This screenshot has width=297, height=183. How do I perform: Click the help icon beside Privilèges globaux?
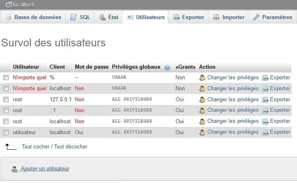point(167,67)
